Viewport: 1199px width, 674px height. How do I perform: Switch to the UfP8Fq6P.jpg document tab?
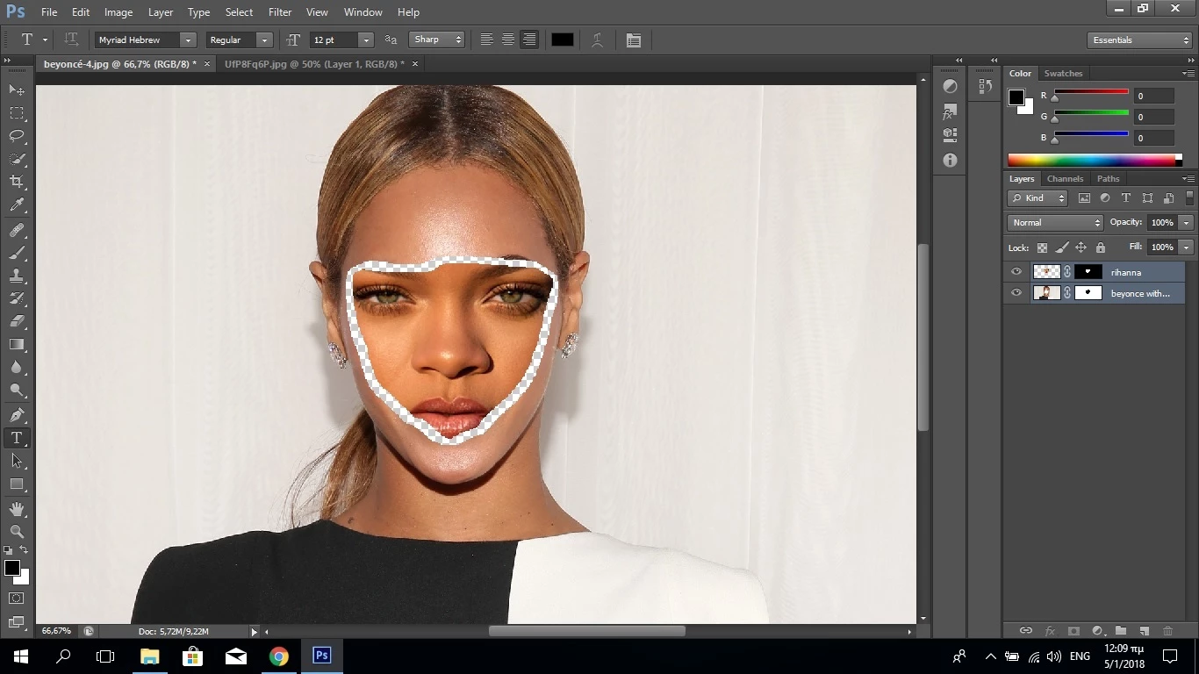pos(314,64)
